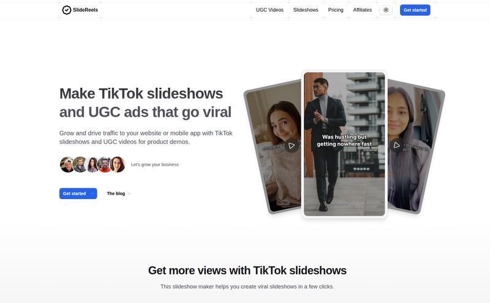The width and height of the screenshot is (490, 303).
Task: Go to the Pricing page
Action: [336, 10]
